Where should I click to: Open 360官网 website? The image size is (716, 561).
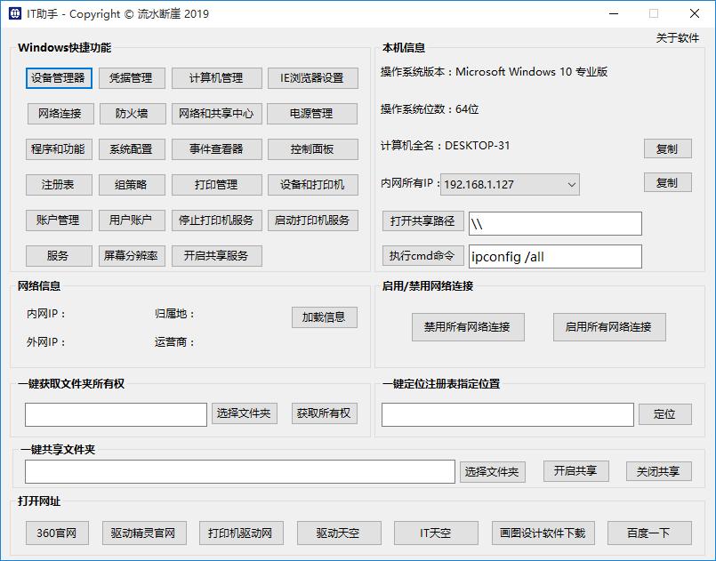[x=57, y=533]
